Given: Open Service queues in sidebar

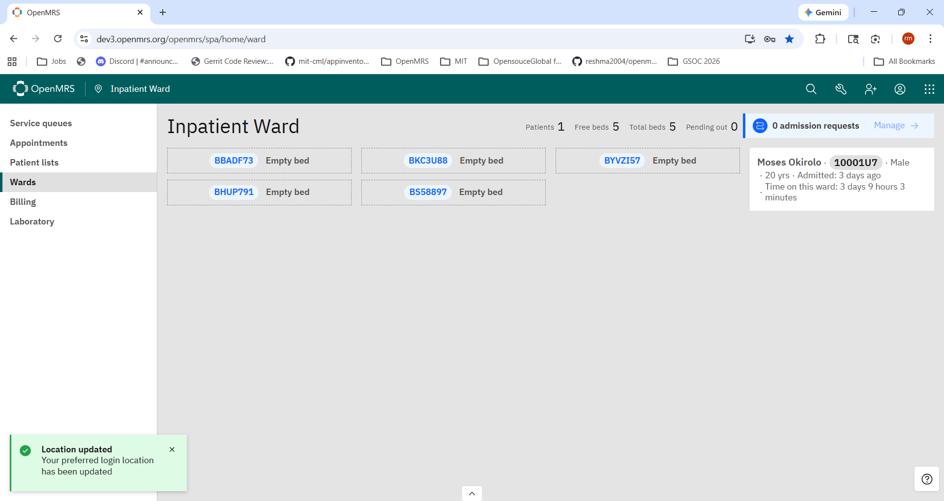Looking at the screenshot, I should tap(41, 123).
